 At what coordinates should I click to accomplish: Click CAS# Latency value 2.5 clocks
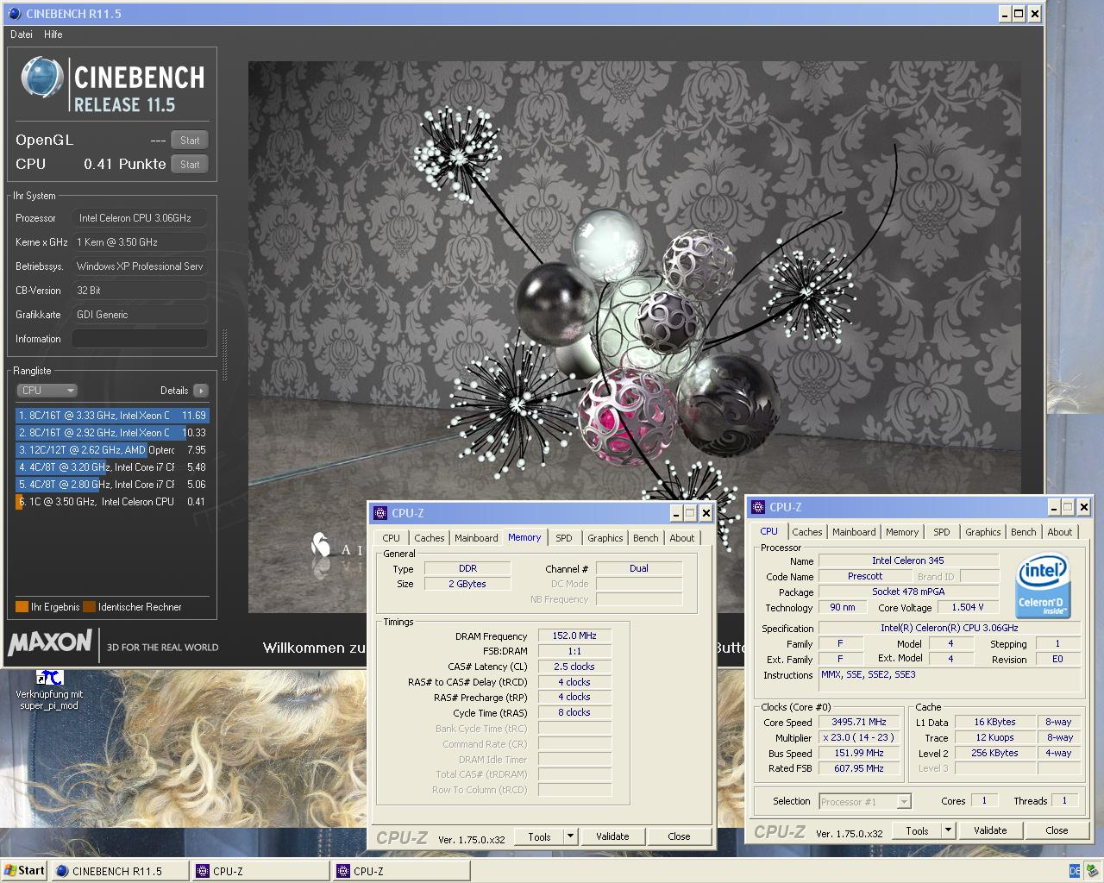574,667
